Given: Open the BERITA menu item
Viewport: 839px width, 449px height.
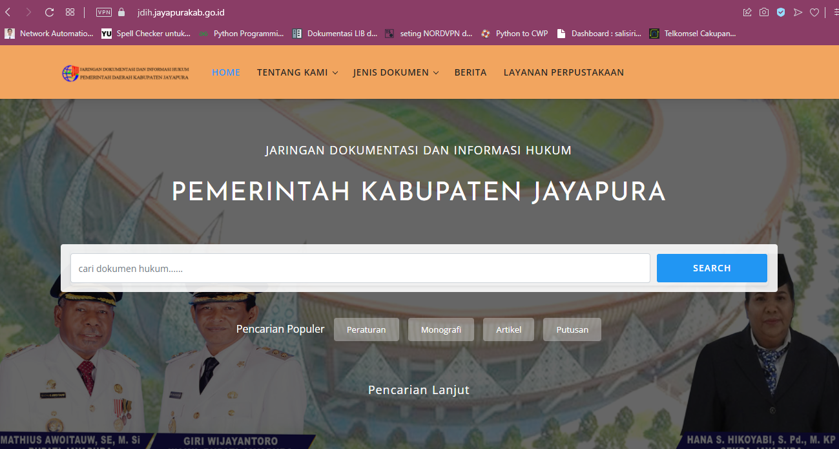Looking at the screenshot, I should (470, 72).
